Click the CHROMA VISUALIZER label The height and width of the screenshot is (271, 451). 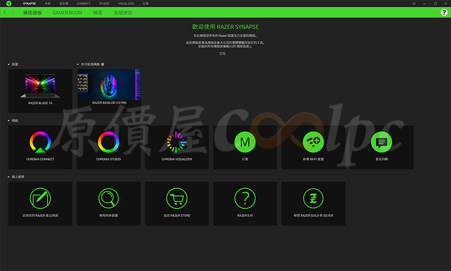point(176,159)
